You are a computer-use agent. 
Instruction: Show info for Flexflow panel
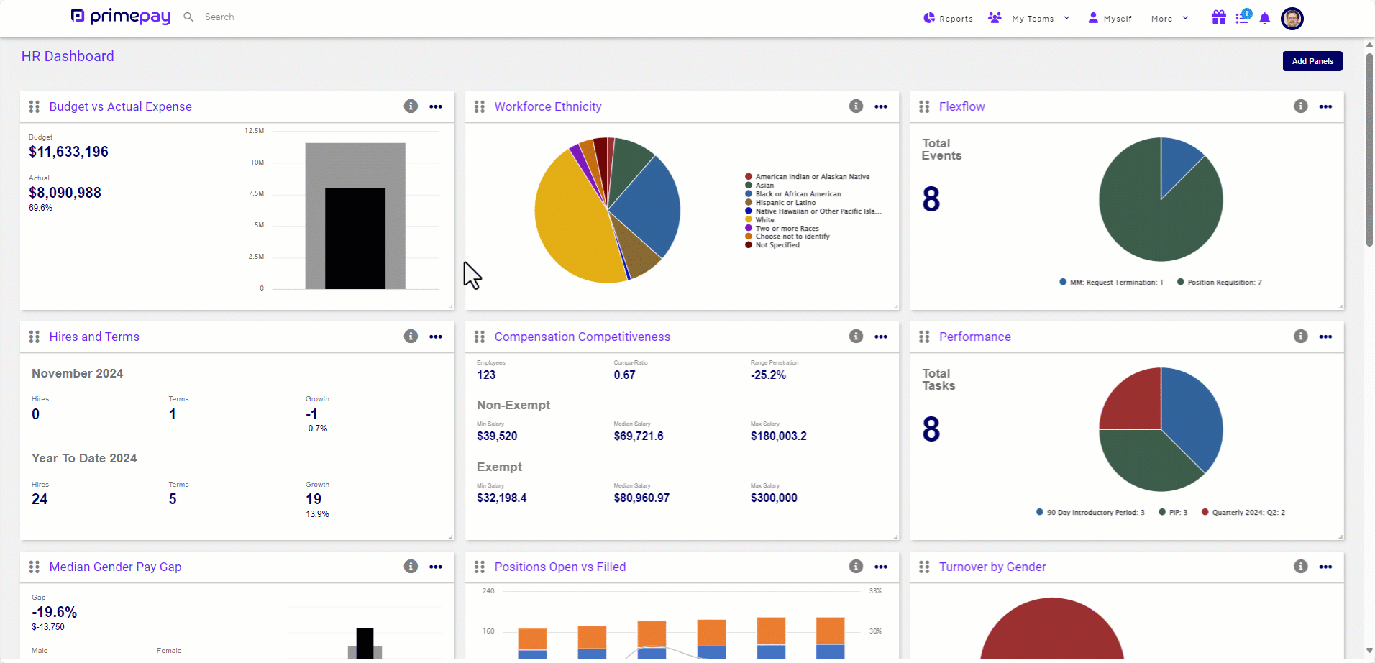[x=1301, y=106]
